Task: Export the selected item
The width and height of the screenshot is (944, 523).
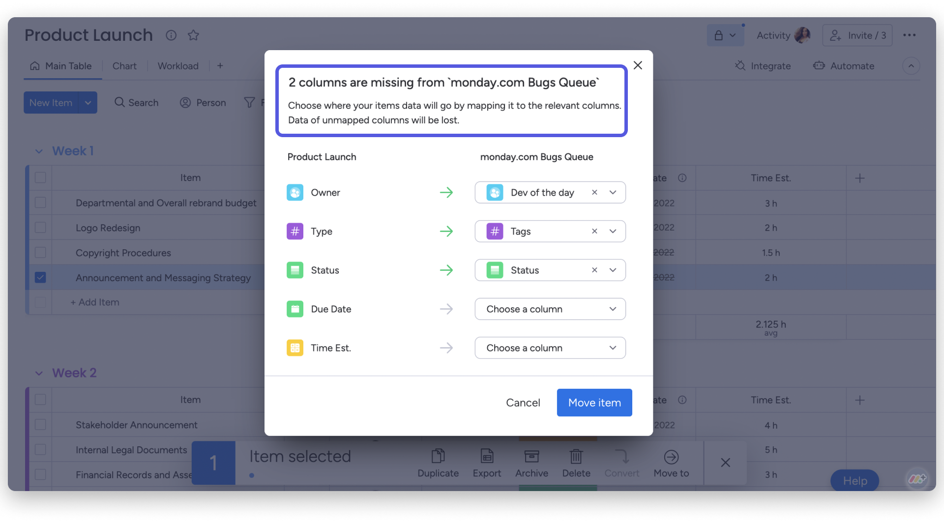Action: pyautogui.click(x=487, y=463)
